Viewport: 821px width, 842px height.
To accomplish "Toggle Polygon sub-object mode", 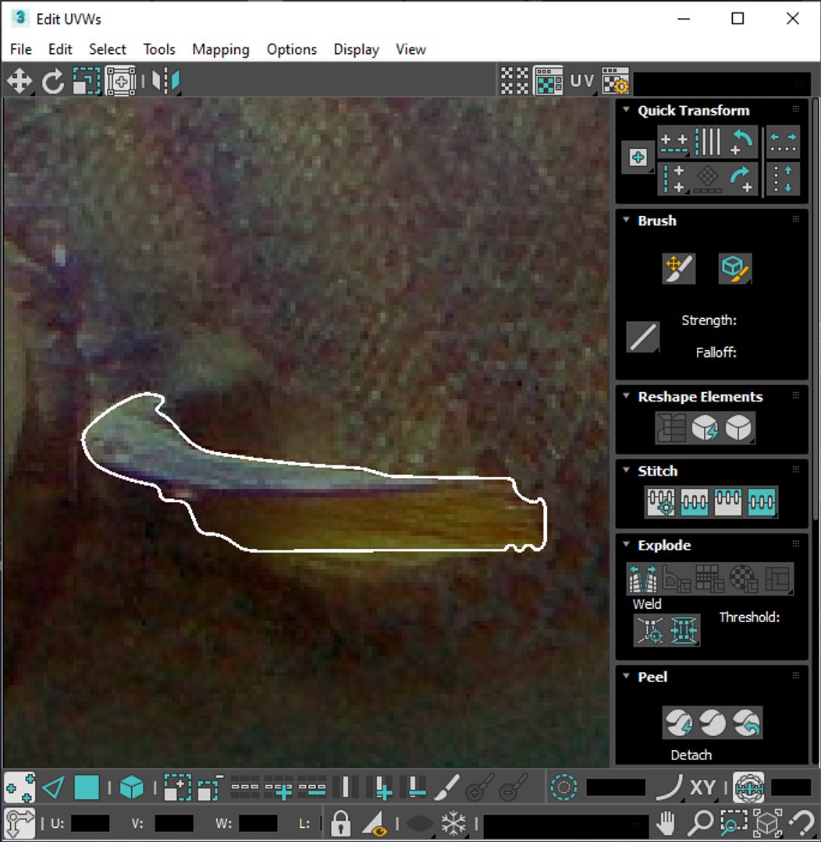I will coord(87,787).
